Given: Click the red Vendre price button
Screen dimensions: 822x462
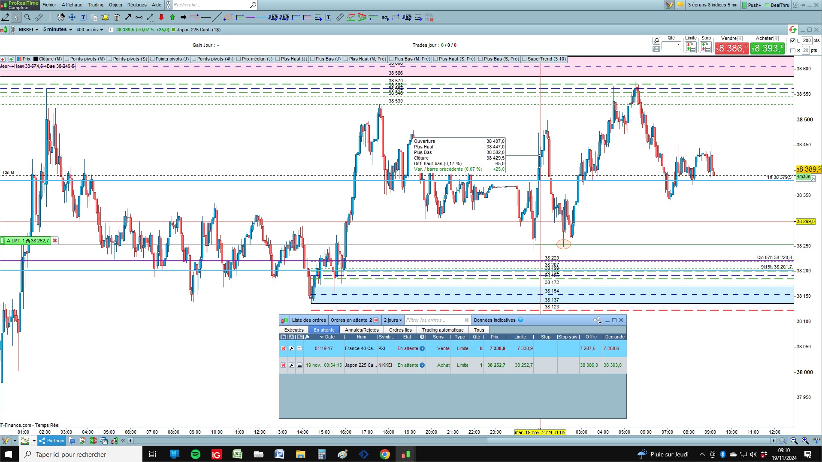Looking at the screenshot, I should coord(731,48).
